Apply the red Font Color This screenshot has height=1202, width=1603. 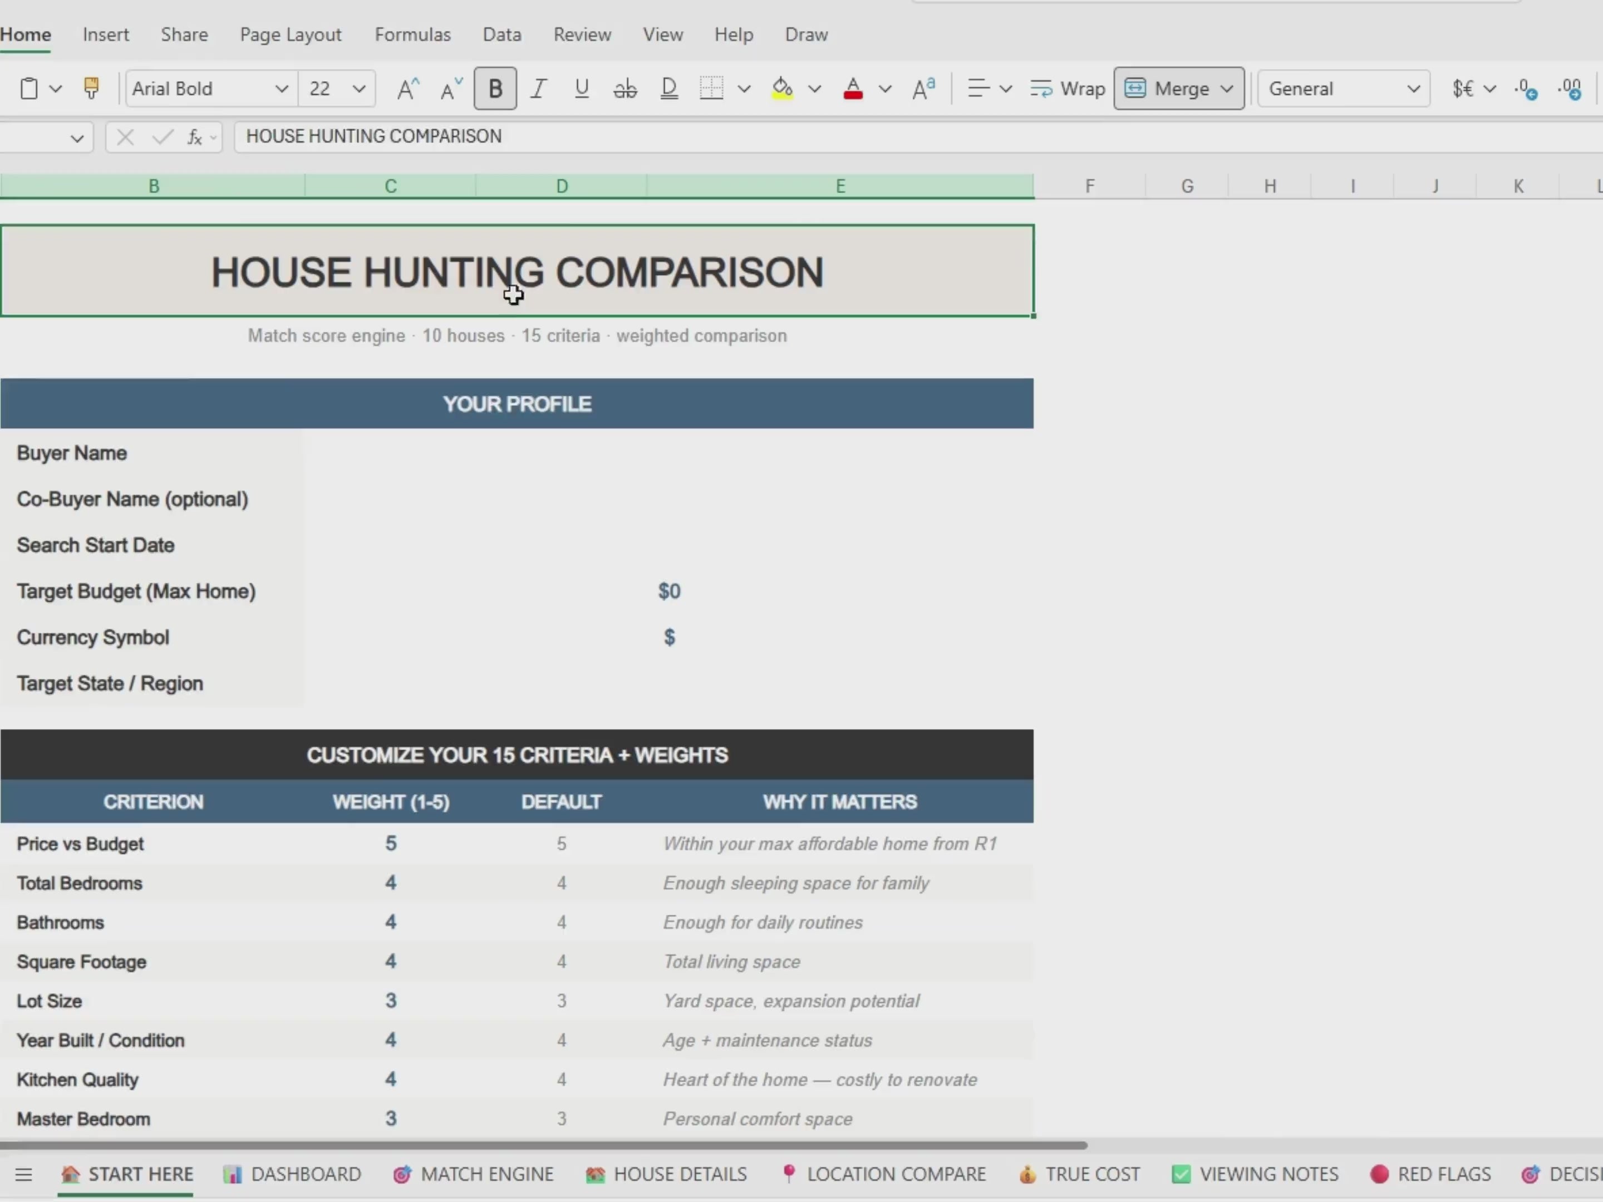853,88
